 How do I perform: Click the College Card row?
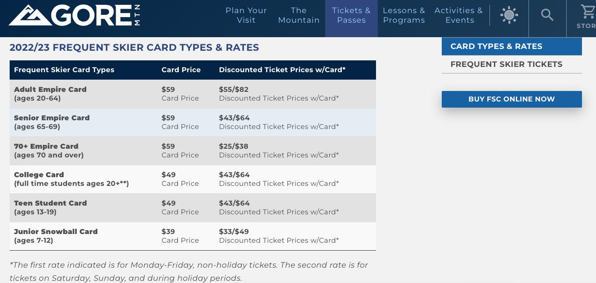(x=71, y=179)
